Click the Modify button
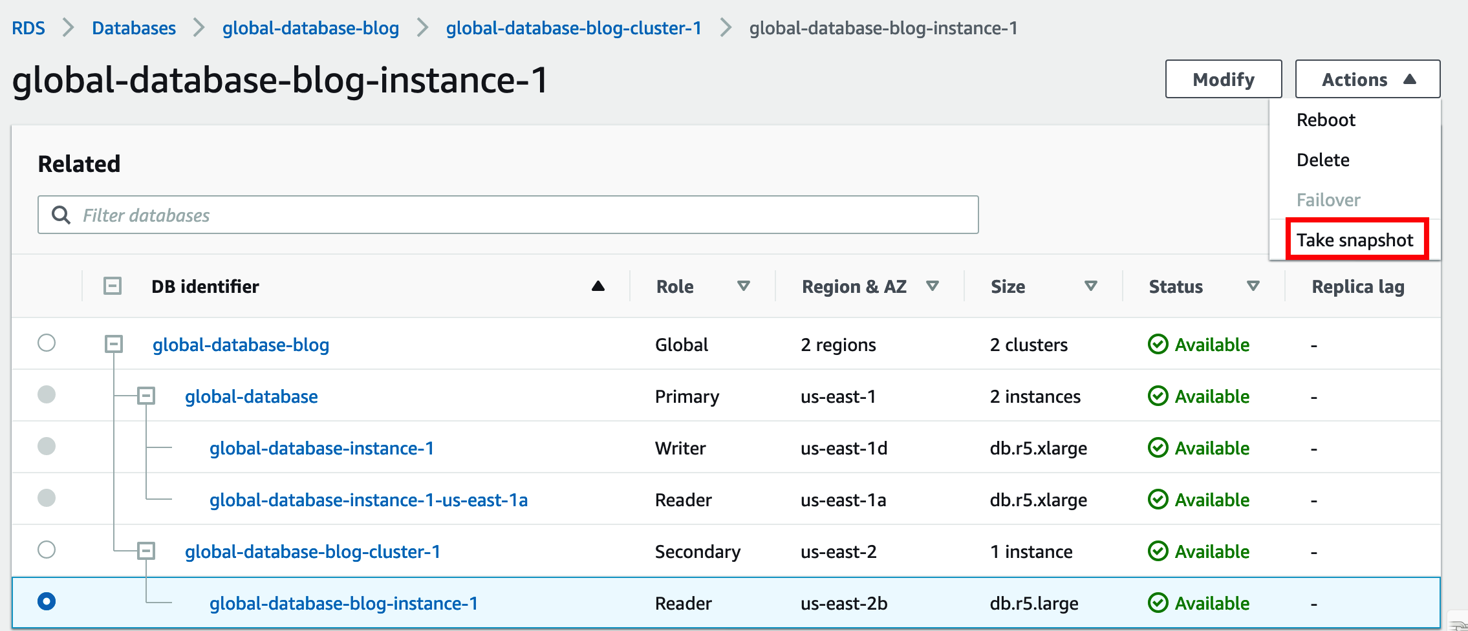Screen dimensions: 1468x631 (x=1223, y=80)
